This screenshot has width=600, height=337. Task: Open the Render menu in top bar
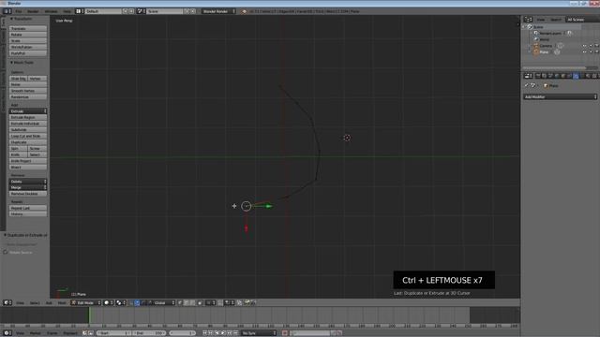(x=33, y=11)
